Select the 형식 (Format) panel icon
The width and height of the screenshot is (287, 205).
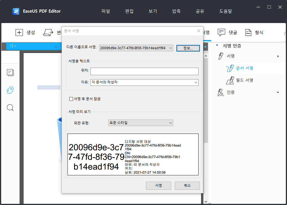pos(248,33)
